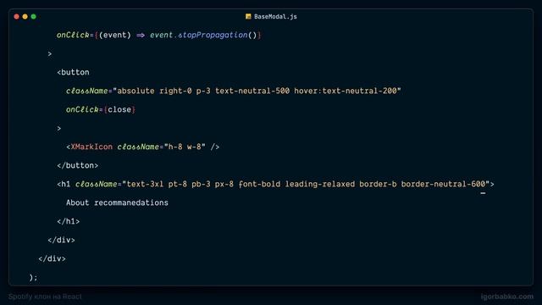This screenshot has height=305, width=542.
Task: Click the closing </h1> tag
Action: point(68,222)
